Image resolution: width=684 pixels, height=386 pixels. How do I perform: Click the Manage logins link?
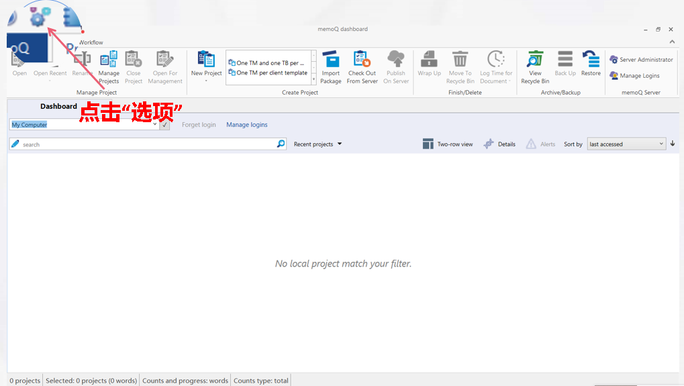pos(246,125)
